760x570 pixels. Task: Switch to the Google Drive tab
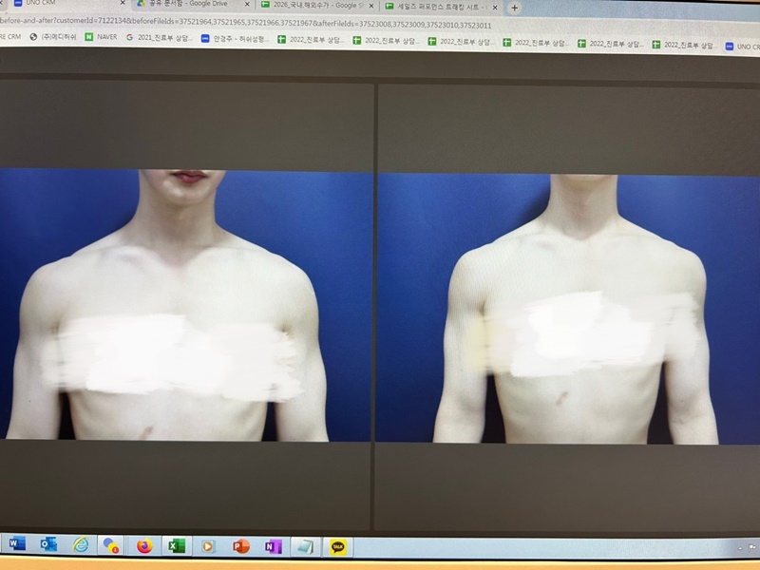(x=193, y=4)
